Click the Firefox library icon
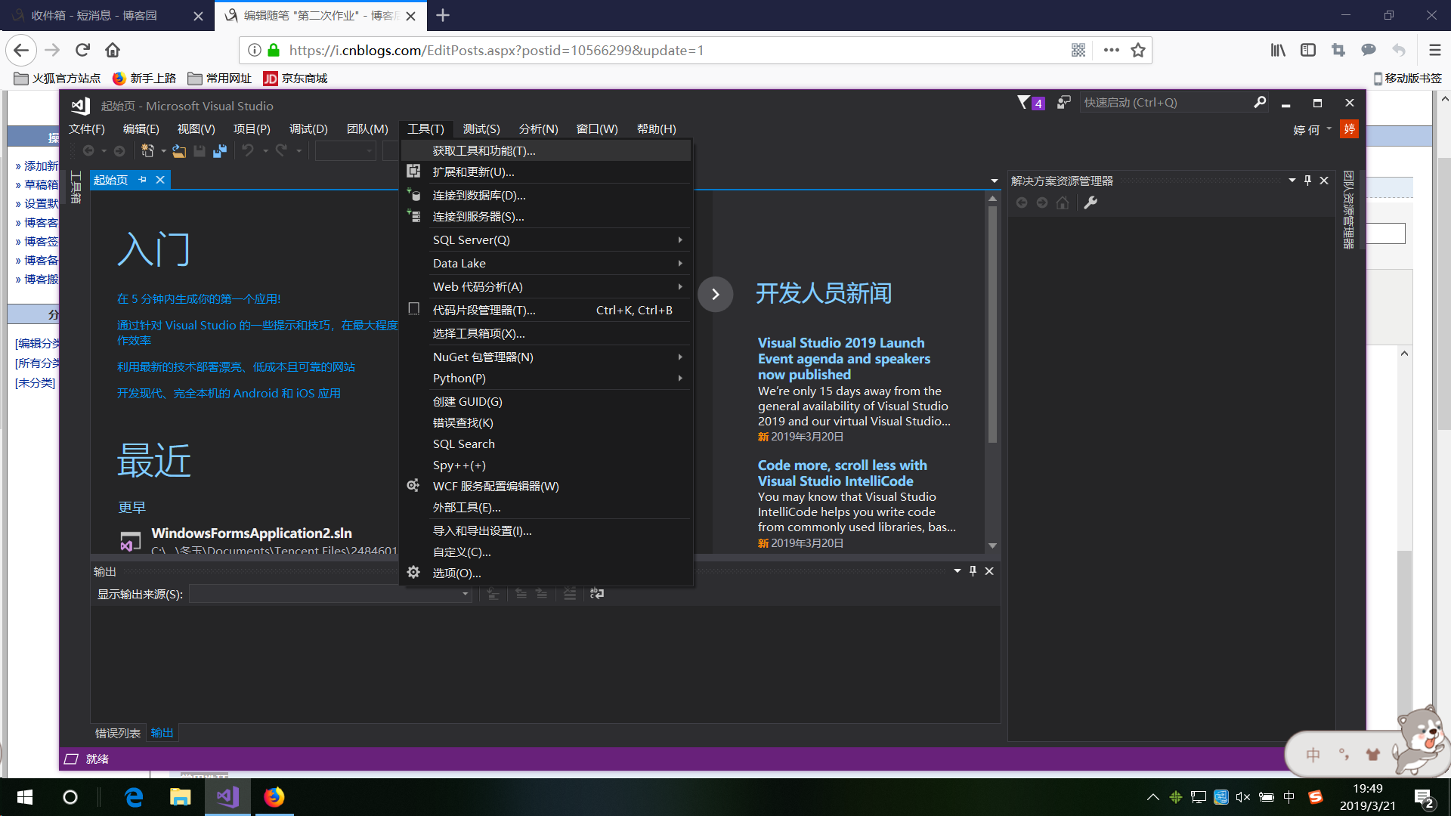Image resolution: width=1451 pixels, height=816 pixels. coord(1278,50)
